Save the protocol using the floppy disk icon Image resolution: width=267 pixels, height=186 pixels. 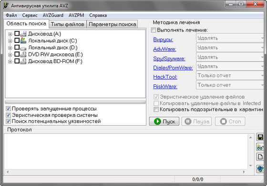(260, 137)
